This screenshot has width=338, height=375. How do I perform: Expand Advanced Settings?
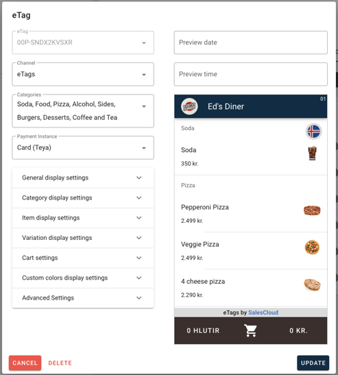(x=83, y=298)
